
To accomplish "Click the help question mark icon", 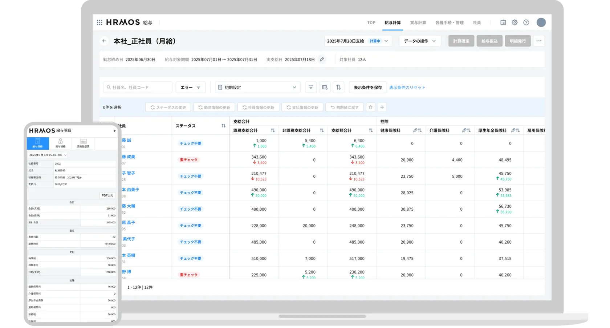I will [x=526, y=22].
